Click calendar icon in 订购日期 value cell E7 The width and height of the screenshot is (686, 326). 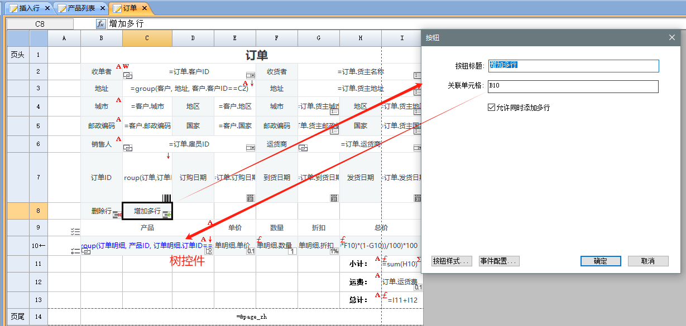tap(251, 198)
